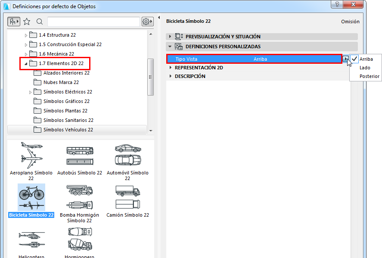The image size is (382, 258).
Task: Select the Automóvil Símbolo 22 object
Action: pyautogui.click(x=127, y=162)
